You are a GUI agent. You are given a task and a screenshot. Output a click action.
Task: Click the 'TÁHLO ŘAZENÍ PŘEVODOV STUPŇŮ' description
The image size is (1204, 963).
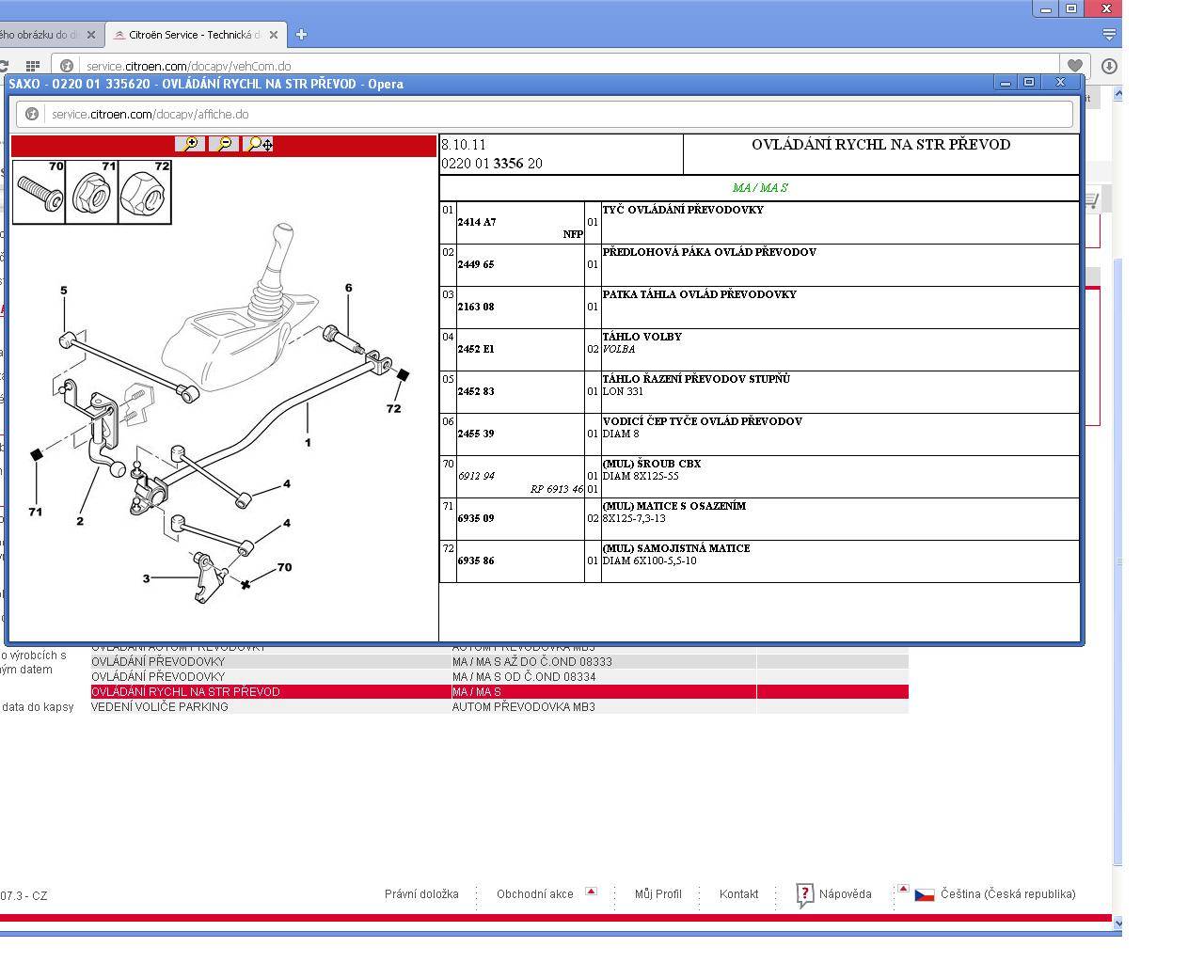[696, 379]
